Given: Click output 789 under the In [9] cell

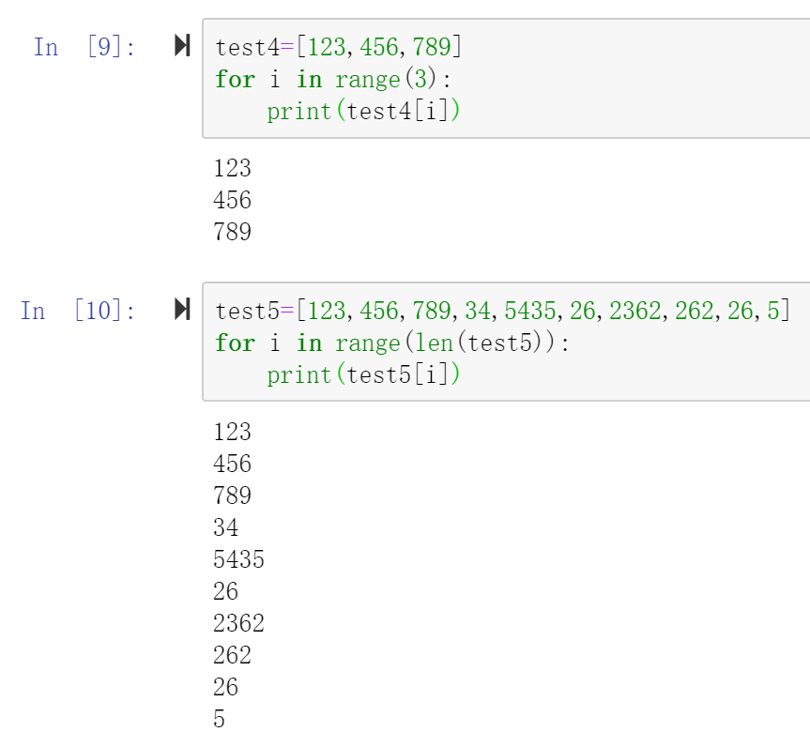Looking at the screenshot, I should [232, 232].
